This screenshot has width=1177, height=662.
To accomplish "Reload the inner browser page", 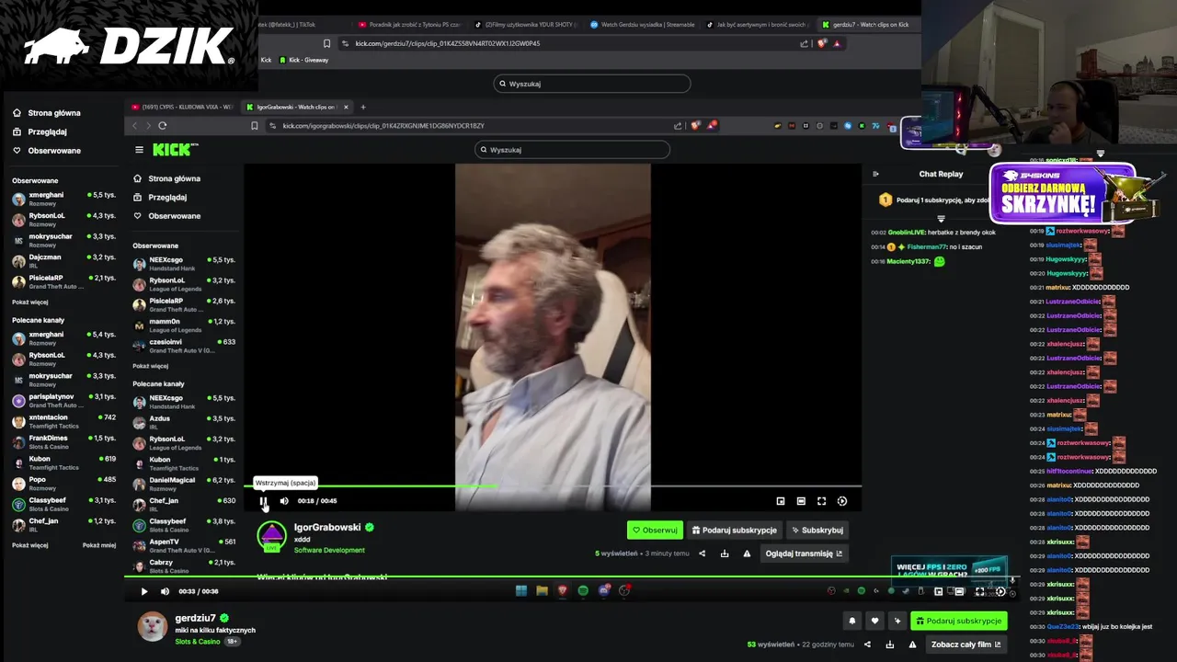I will click(x=163, y=126).
